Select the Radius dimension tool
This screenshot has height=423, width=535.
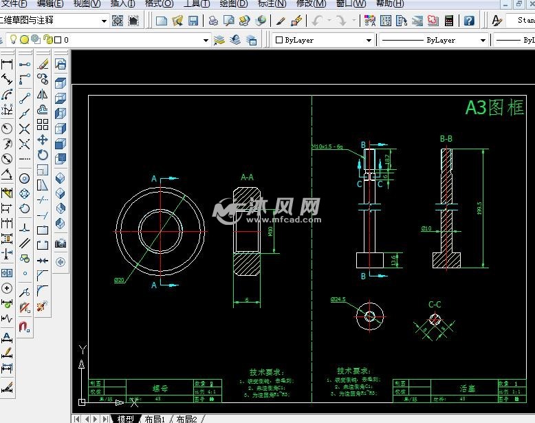coord(7,129)
